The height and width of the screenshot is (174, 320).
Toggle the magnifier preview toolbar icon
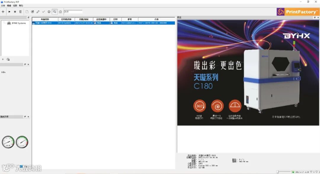coord(55,12)
